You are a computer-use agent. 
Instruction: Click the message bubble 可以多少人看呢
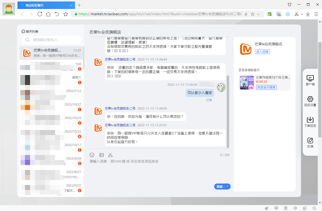pos(200,93)
